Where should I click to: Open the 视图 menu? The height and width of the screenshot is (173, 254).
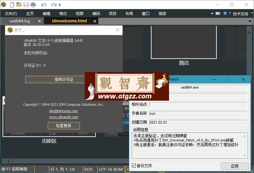click(80, 14)
